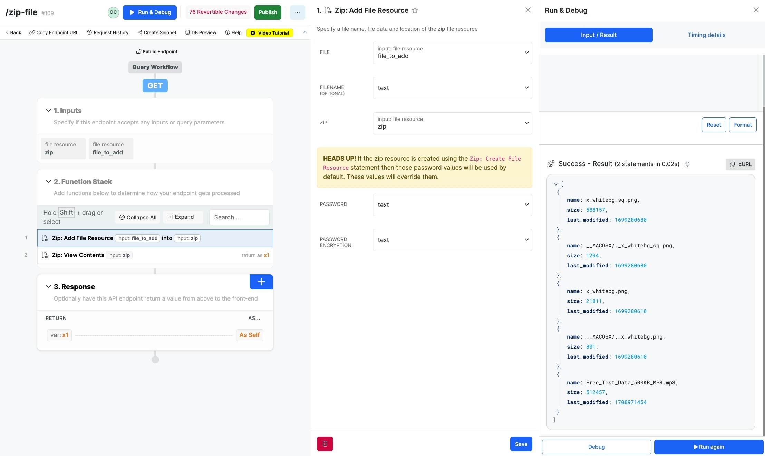Select the Input / Result tab
765x456 pixels.
point(599,35)
